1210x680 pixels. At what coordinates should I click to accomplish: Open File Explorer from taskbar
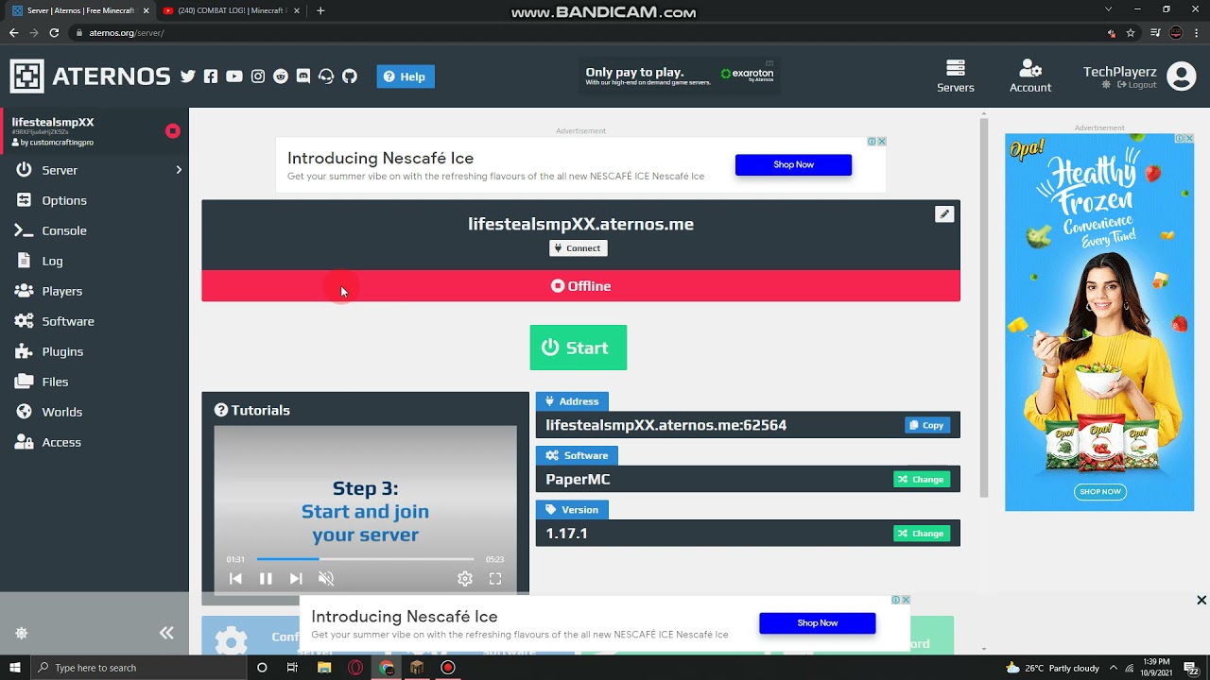point(324,668)
